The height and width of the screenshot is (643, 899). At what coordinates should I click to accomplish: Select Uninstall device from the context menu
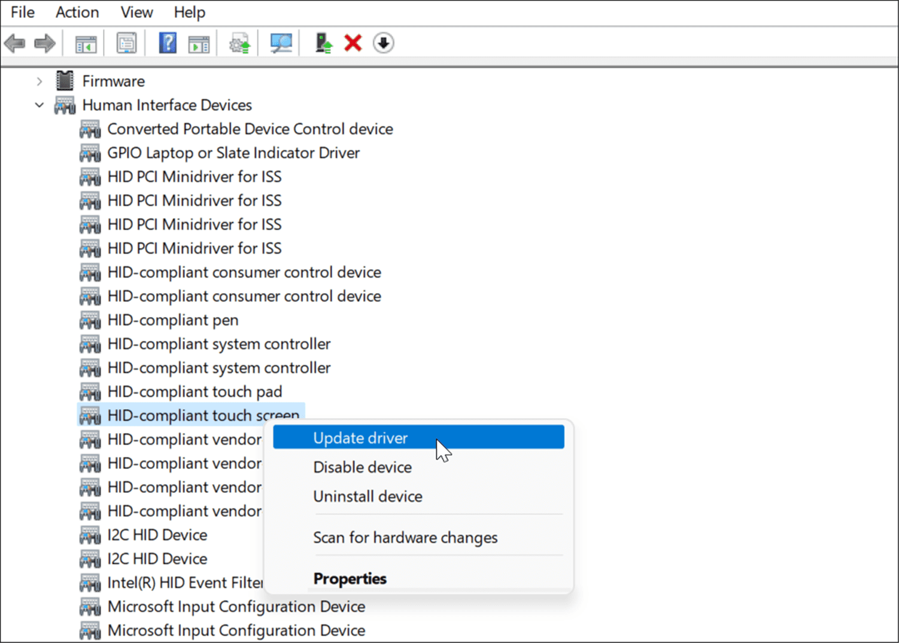368,496
